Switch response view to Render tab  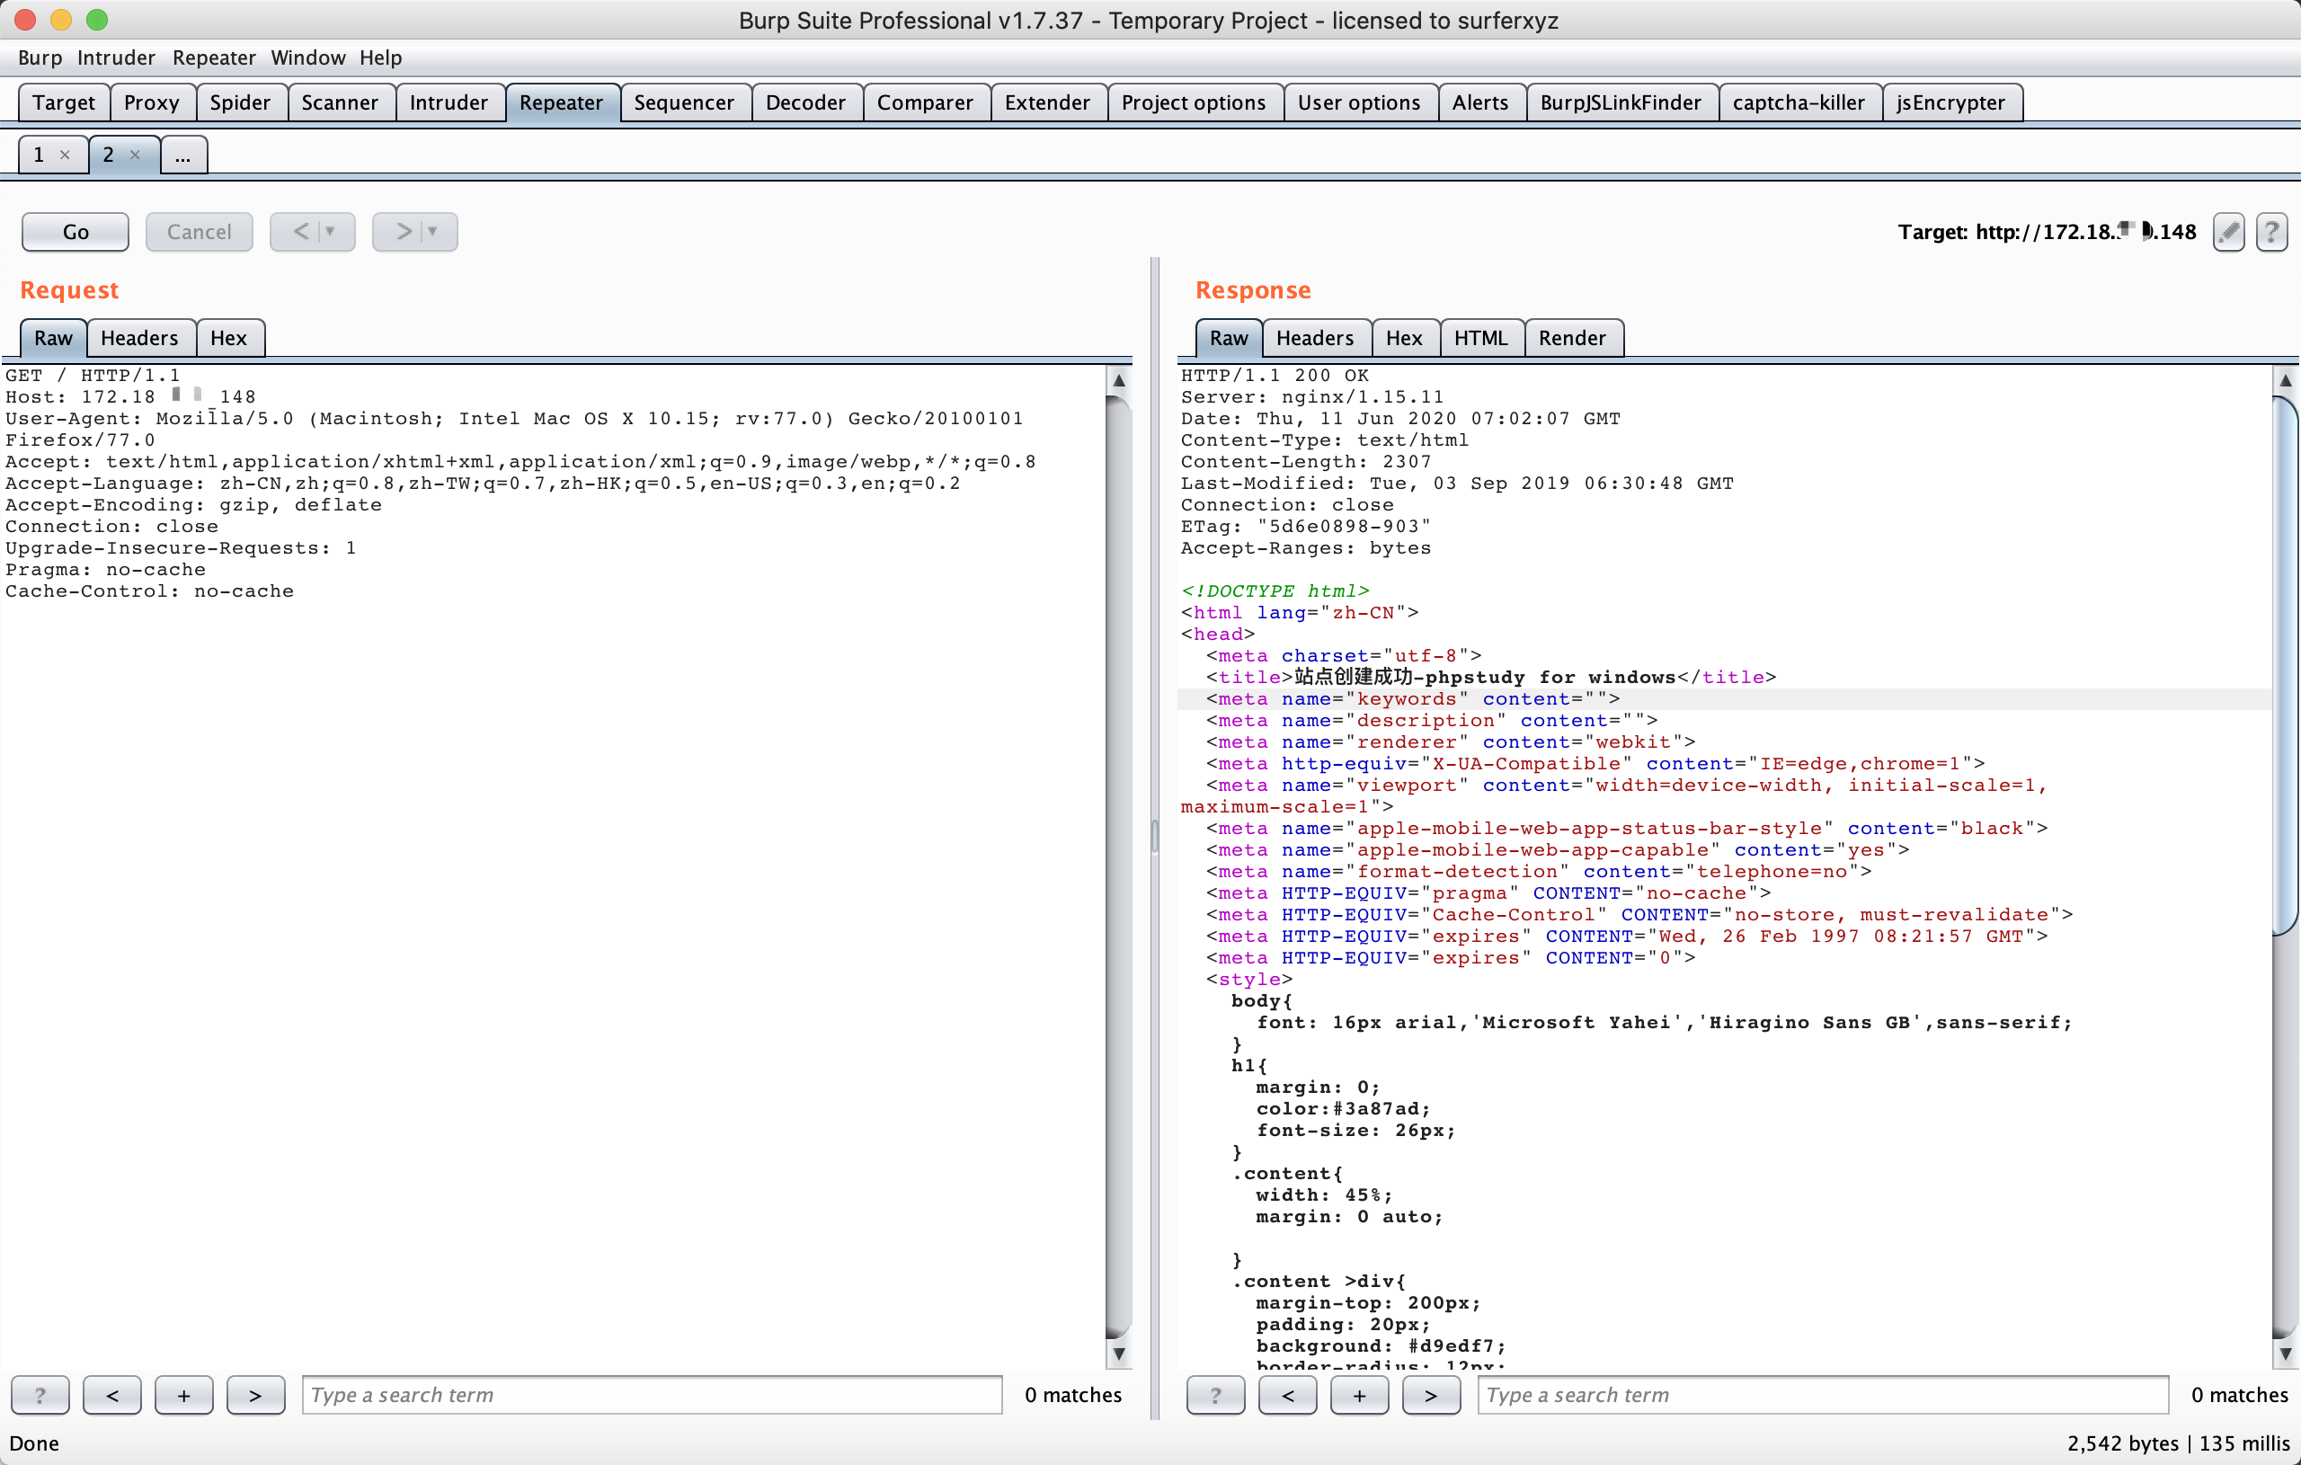point(1571,337)
